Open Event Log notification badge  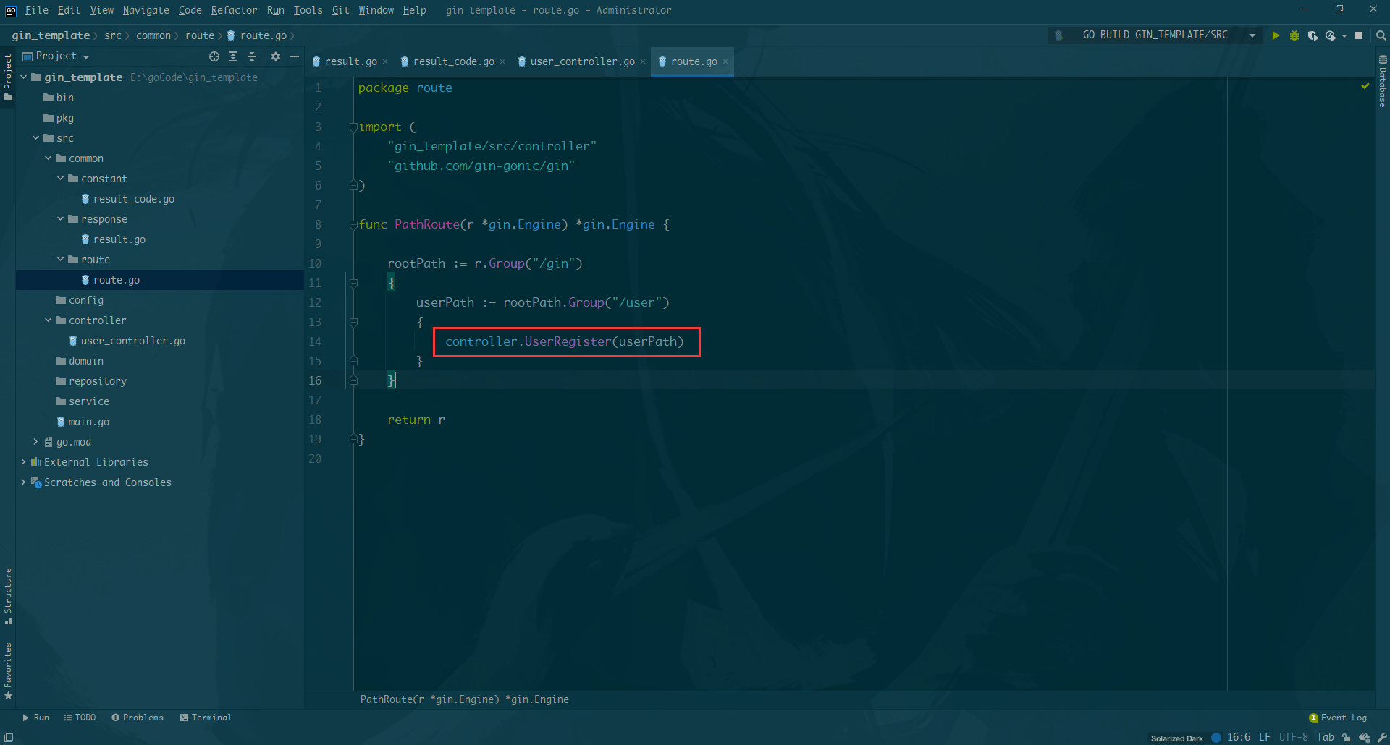click(1313, 718)
